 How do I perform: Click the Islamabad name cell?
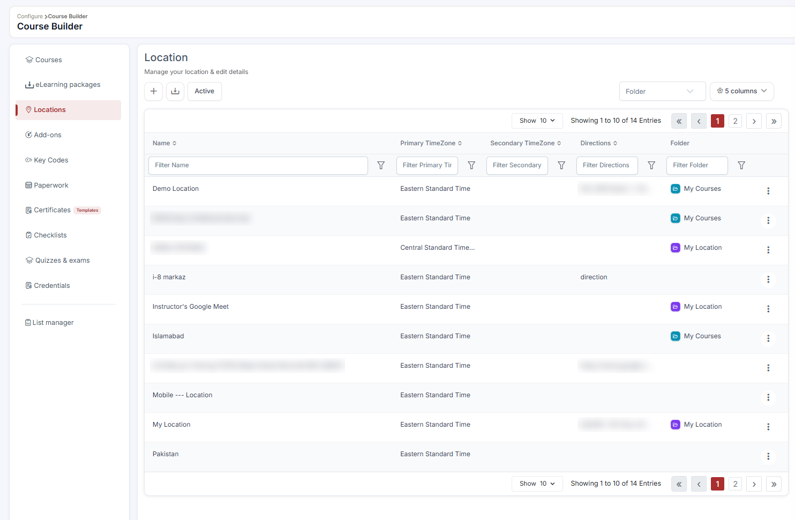tap(168, 336)
